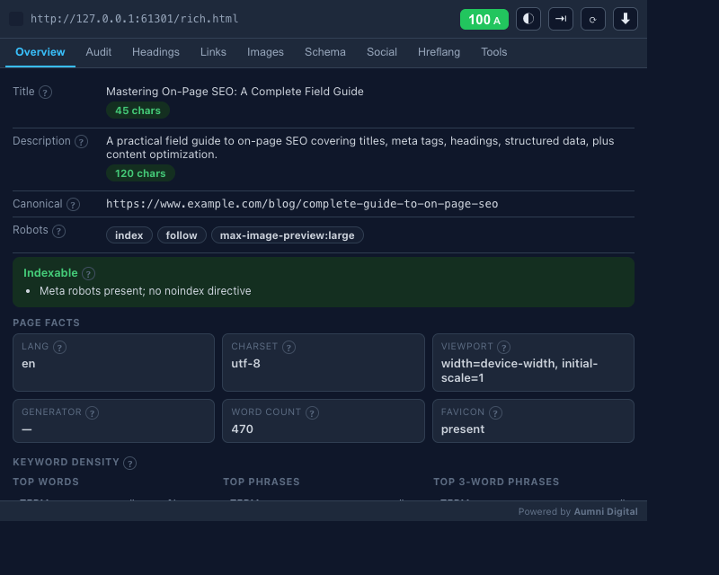Open the Tools tab
Viewport: 719px width, 575px height.
pyautogui.click(x=493, y=52)
